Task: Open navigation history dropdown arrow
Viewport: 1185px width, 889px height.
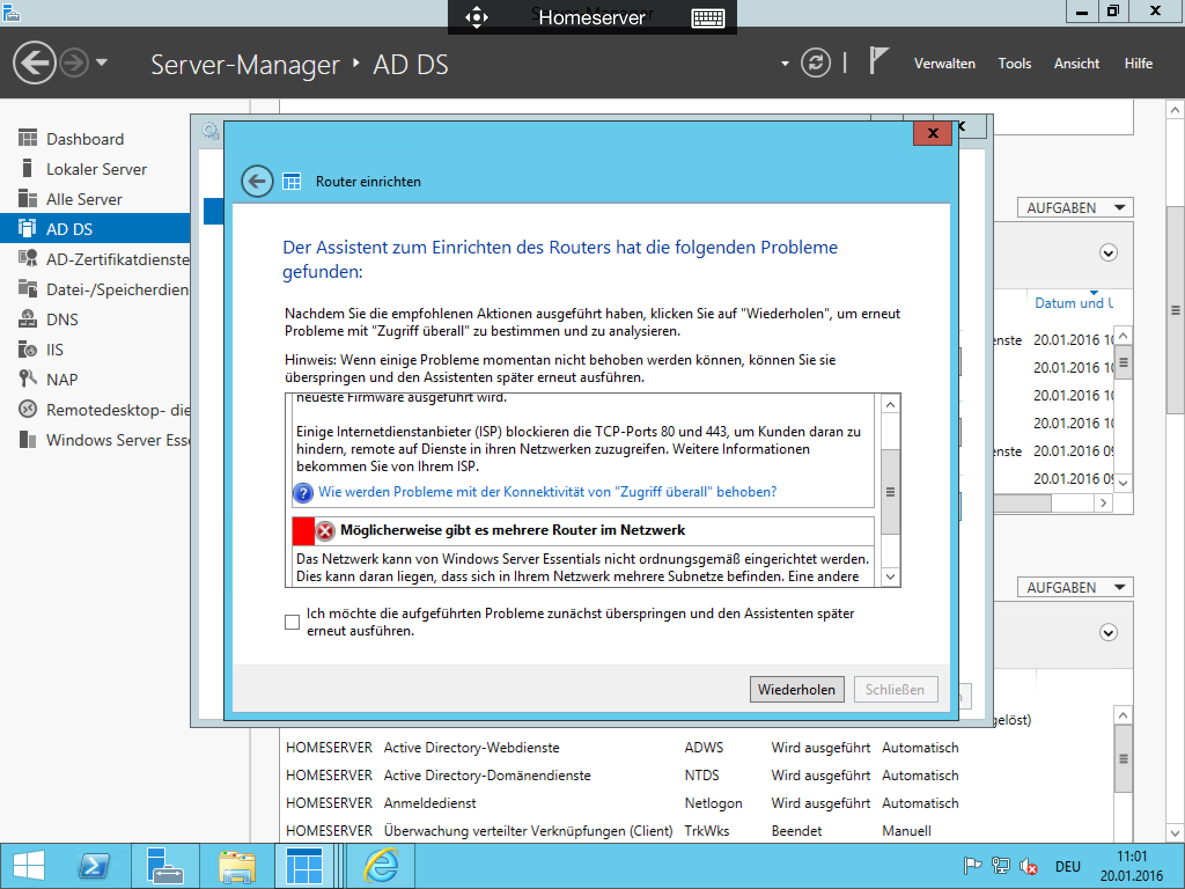Action: [x=102, y=61]
